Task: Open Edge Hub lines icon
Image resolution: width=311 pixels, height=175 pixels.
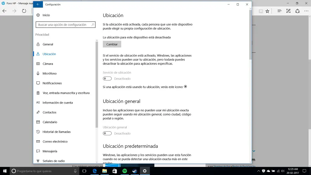Action: (279, 11)
